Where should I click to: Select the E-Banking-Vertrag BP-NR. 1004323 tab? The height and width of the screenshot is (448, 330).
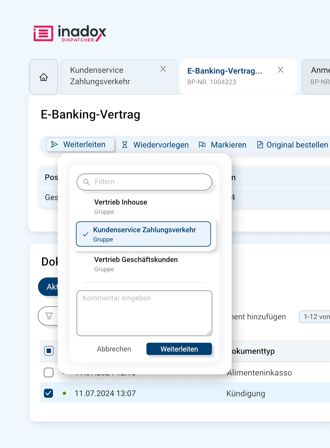pos(239,77)
